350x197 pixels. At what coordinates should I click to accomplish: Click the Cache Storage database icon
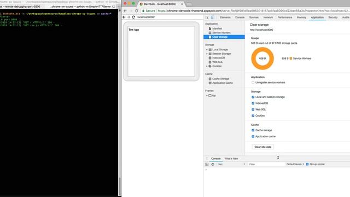pos(210,79)
